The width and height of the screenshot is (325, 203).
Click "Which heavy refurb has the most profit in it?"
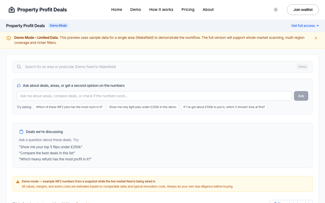[55, 159]
